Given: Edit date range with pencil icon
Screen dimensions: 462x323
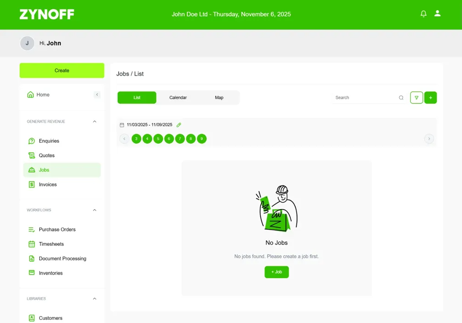Looking at the screenshot, I should point(179,125).
